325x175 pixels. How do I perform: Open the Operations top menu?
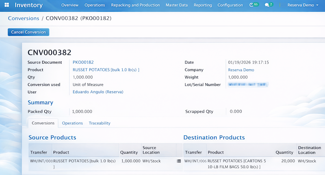point(95,5)
